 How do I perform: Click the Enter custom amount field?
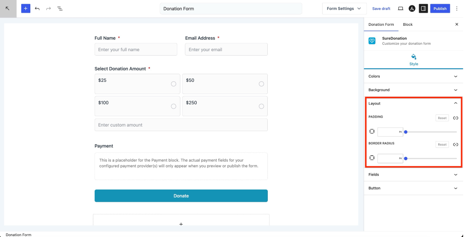(x=181, y=125)
